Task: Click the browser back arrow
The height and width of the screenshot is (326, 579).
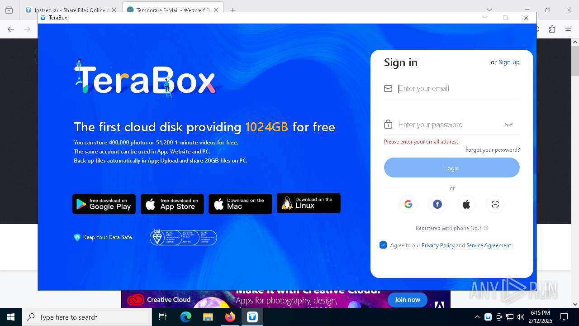Action: coord(11,29)
